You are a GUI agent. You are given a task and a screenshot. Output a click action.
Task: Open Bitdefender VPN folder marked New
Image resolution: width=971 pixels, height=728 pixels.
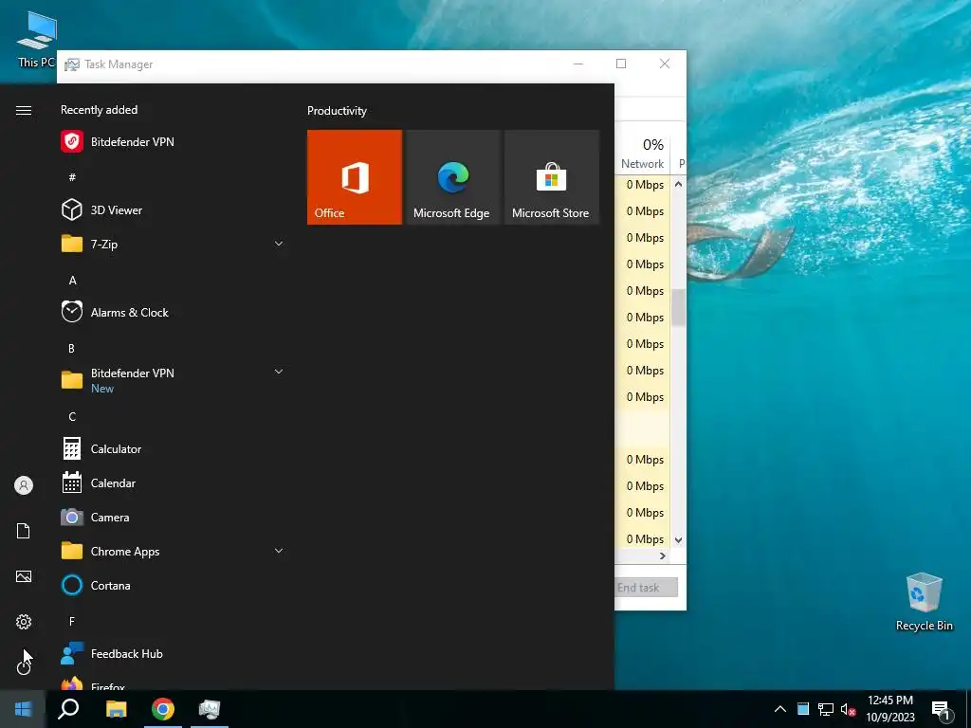174,380
